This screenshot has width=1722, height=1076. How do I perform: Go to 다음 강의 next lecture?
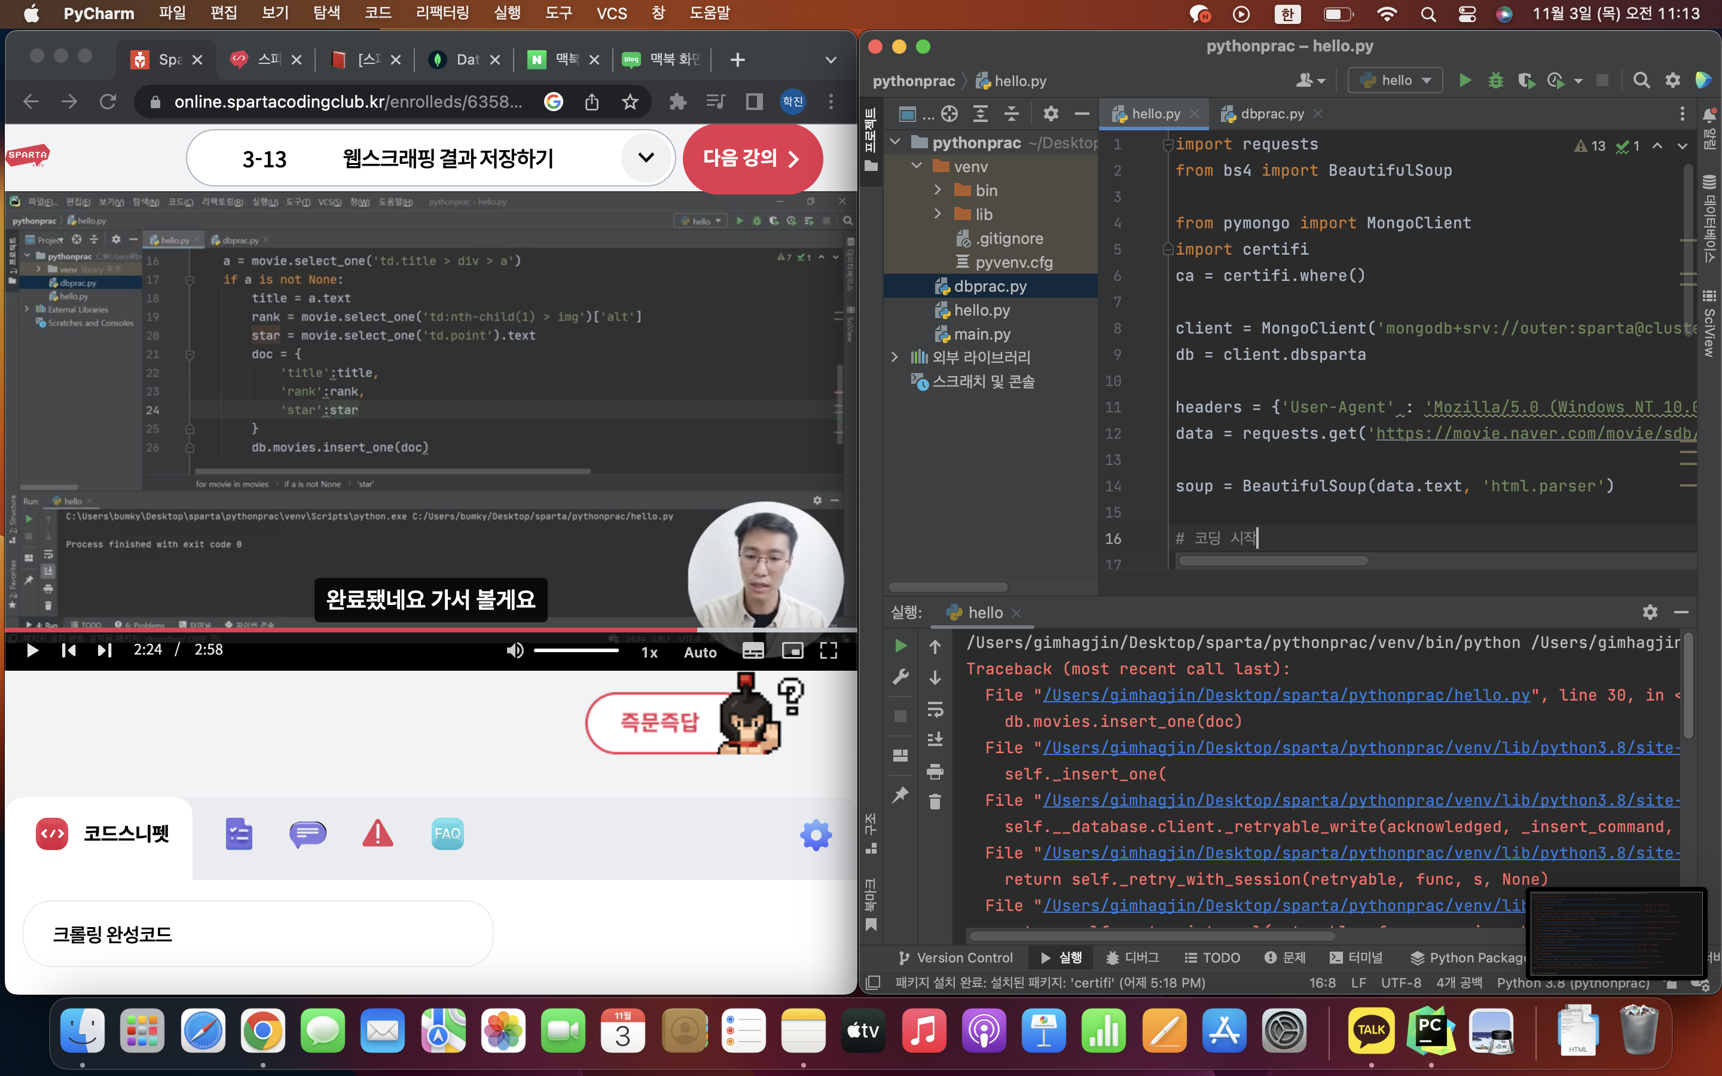pyautogui.click(x=752, y=158)
